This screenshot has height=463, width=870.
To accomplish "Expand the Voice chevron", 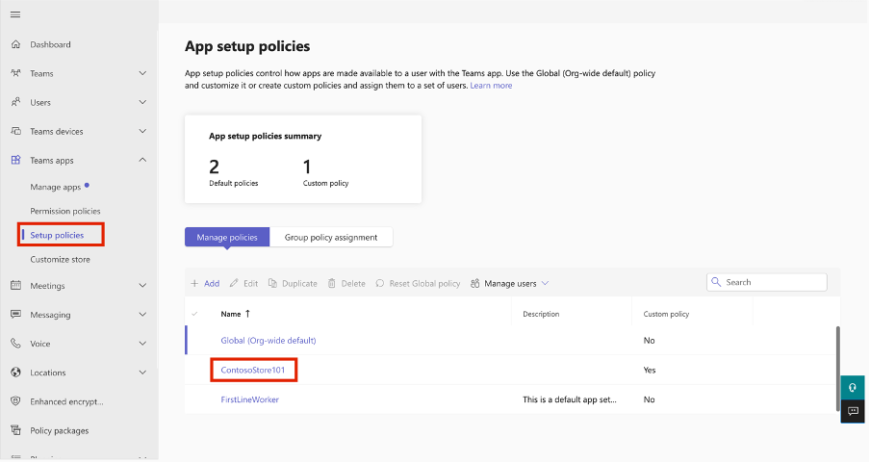I will pos(142,343).
